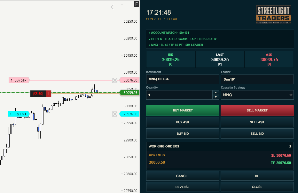Click the SELL ASK button
The height and width of the screenshot is (193, 298).
pos(257,122)
